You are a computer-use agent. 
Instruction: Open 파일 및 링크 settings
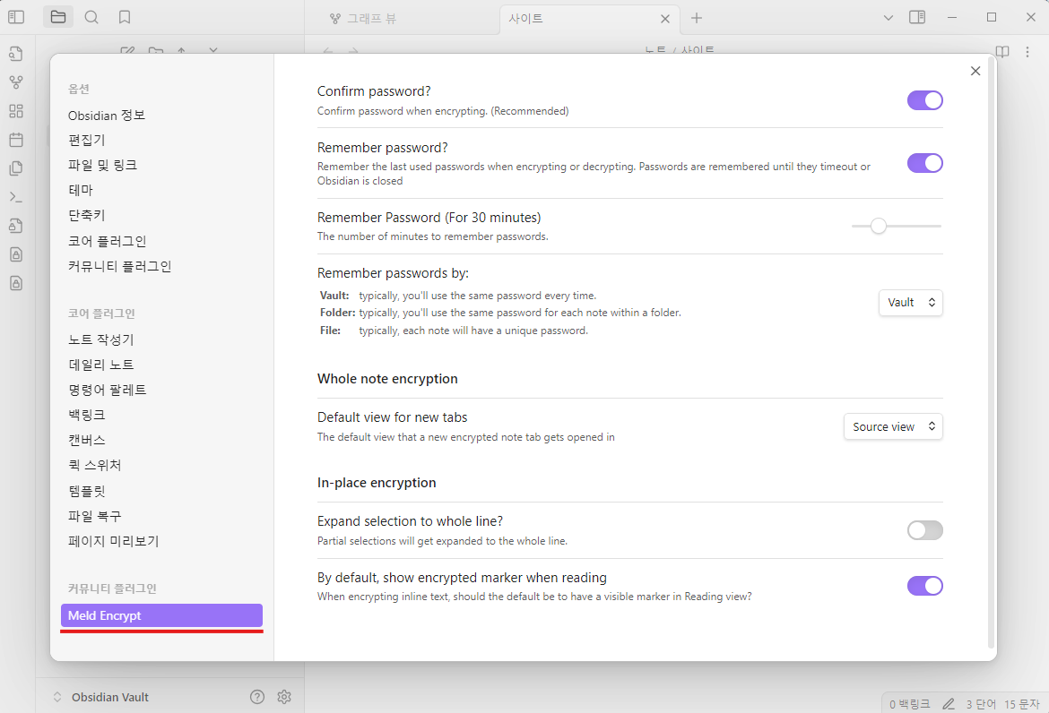(102, 165)
